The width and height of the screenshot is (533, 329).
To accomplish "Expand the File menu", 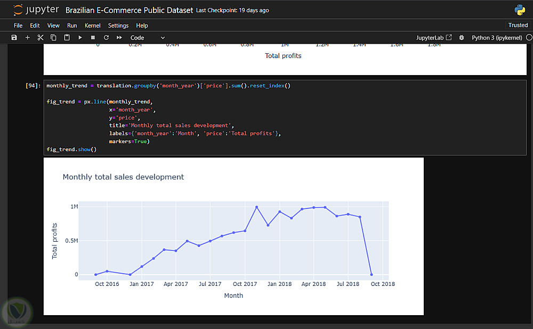I will (x=18, y=26).
